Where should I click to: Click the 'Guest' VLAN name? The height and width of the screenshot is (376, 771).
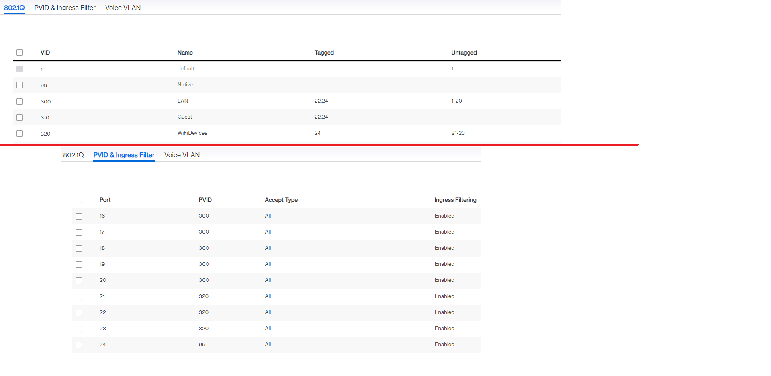coord(185,117)
